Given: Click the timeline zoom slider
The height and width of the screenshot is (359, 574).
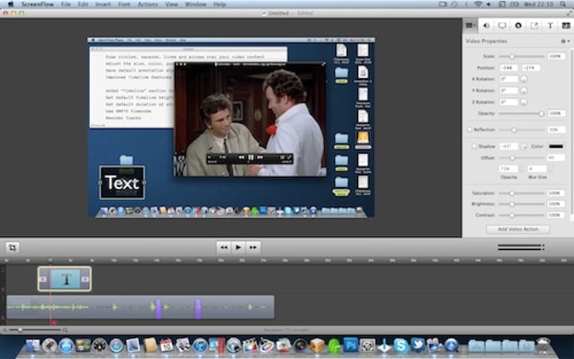Looking at the screenshot, I should coord(35,330).
